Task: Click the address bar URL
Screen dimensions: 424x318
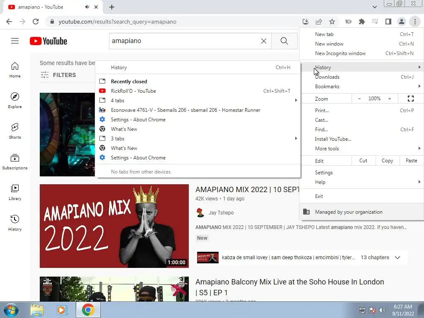Action: pos(117,22)
